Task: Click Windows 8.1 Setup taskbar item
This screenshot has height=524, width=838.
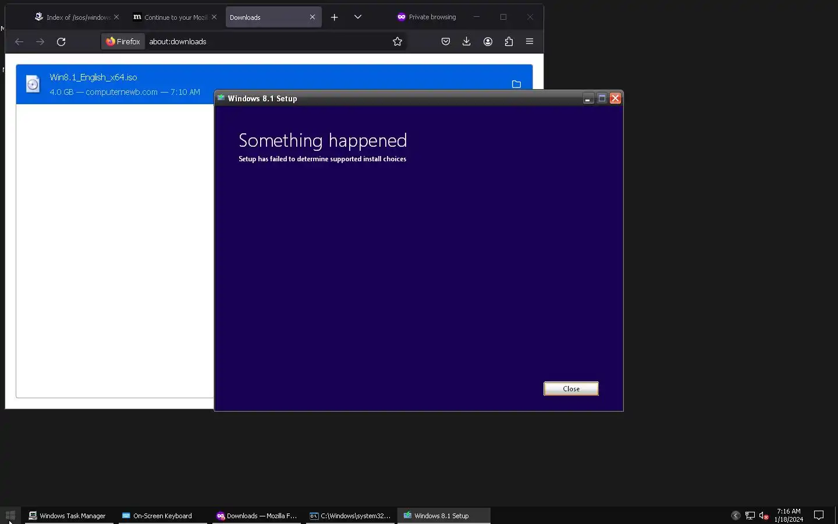Action: point(444,515)
